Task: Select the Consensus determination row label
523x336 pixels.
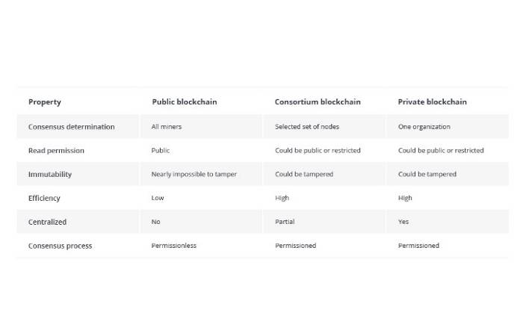Action: [x=72, y=127]
